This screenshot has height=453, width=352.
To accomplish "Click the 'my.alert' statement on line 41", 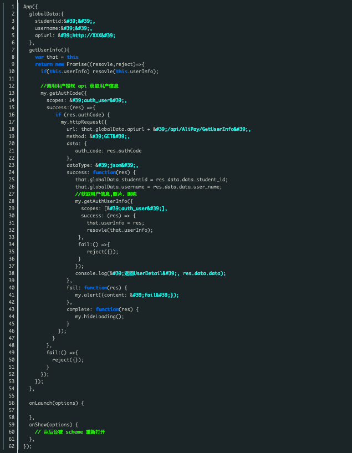I will click(127, 295).
